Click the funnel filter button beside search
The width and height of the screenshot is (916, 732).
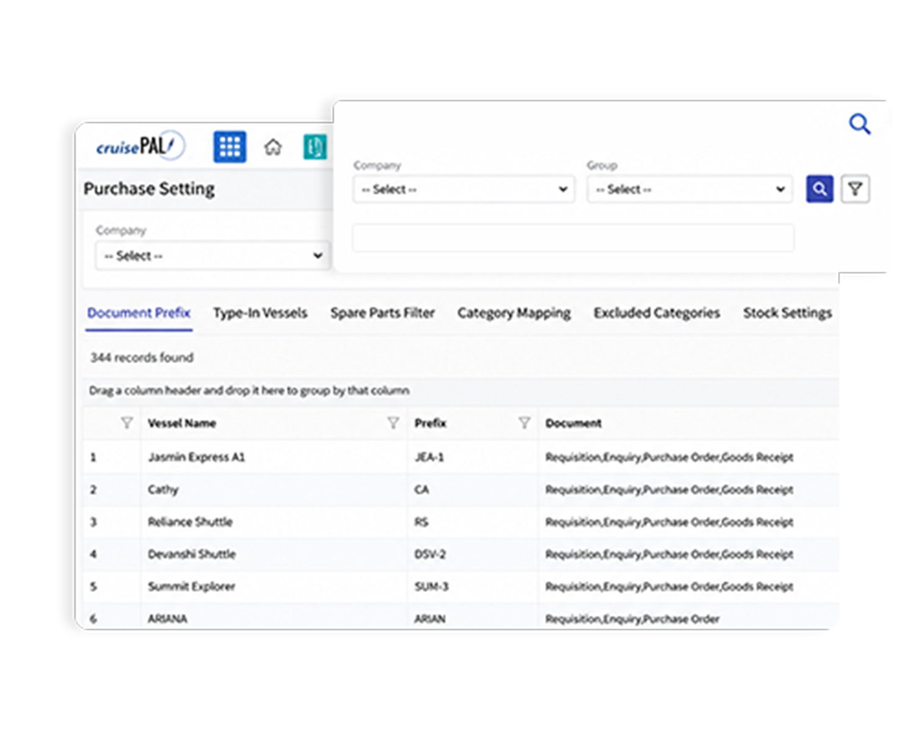coord(855,189)
